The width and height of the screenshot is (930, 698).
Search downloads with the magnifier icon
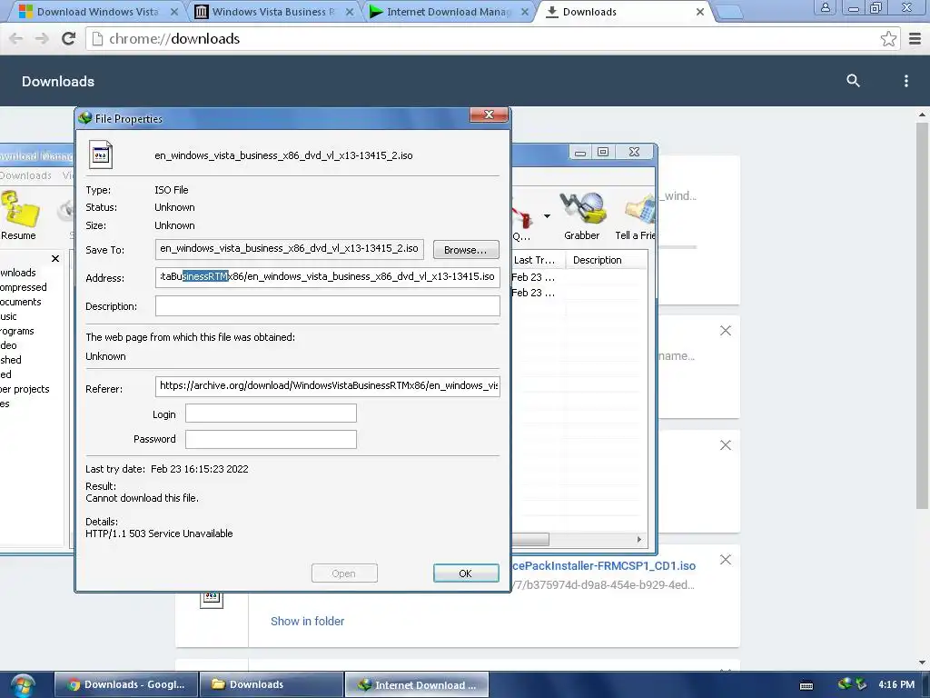click(853, 81)
